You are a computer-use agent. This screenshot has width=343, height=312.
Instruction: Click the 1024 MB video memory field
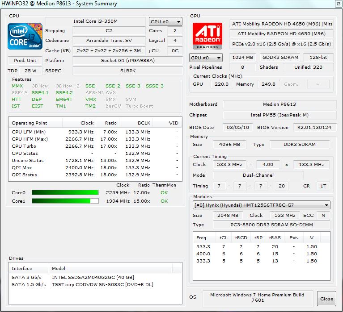click(242, 58)
